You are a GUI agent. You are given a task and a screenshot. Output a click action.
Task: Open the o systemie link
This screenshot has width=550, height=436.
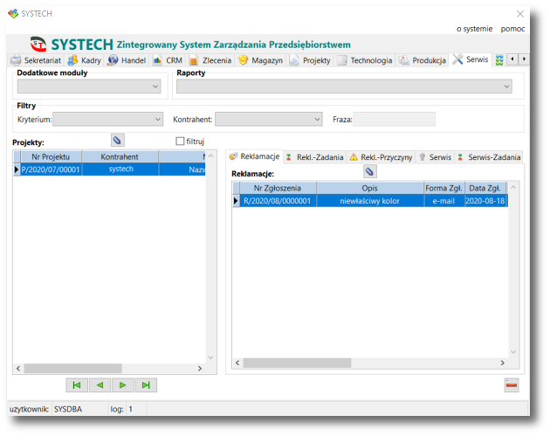474,29
